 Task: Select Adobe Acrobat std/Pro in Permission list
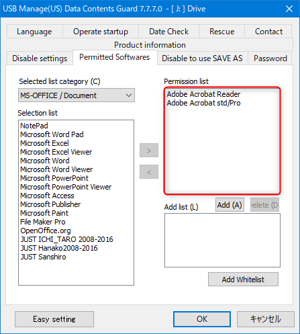(x=203, y=103)
